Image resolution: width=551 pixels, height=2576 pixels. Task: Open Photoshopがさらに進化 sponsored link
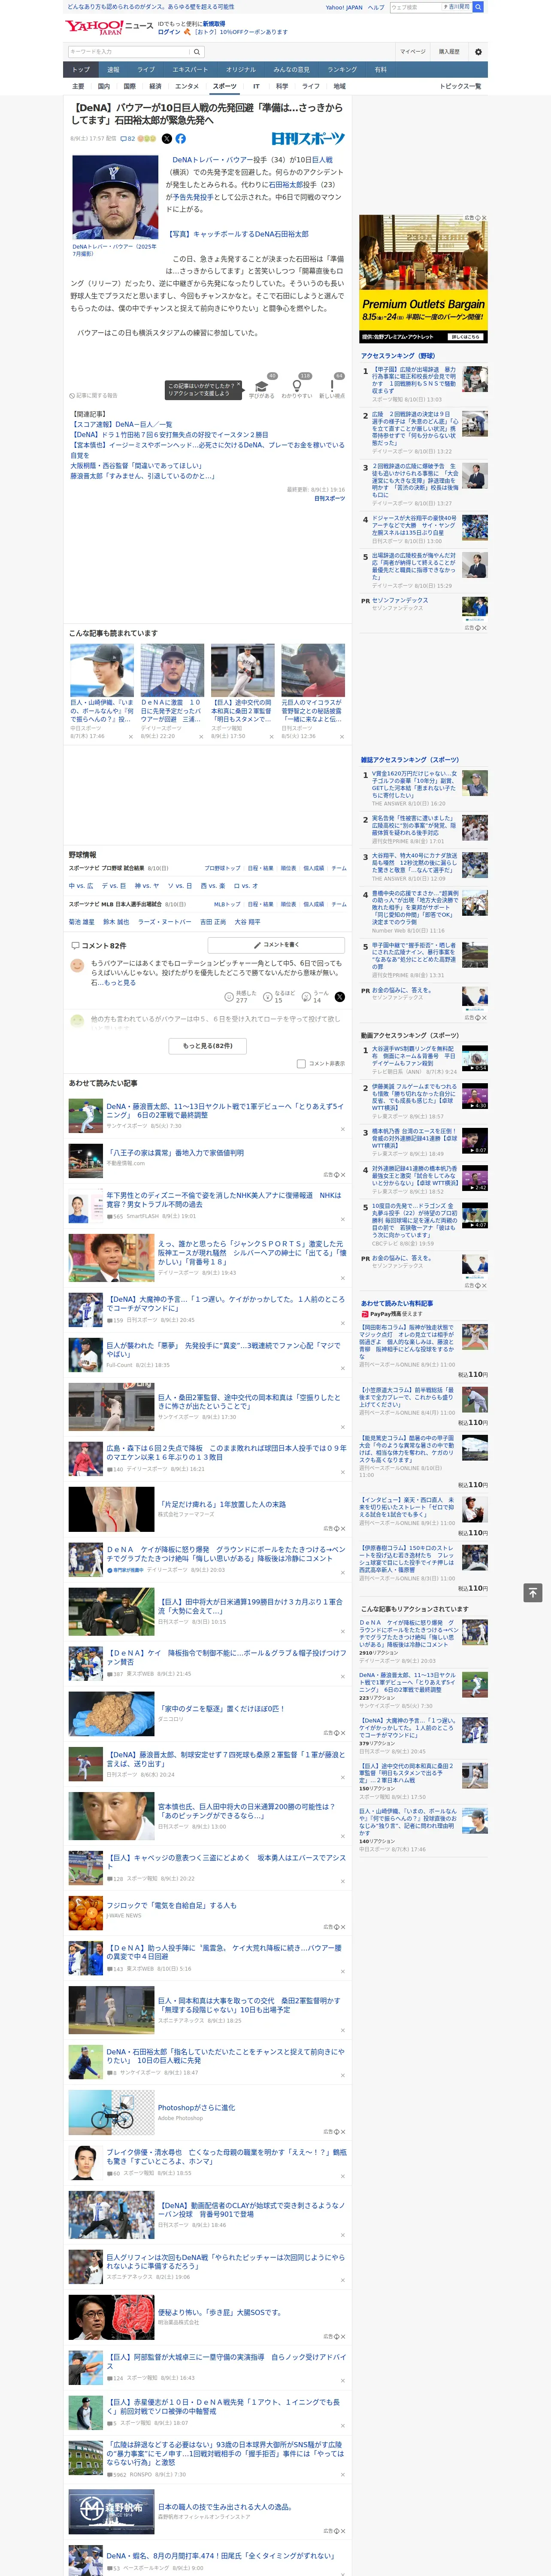[x=196, y=2107]
